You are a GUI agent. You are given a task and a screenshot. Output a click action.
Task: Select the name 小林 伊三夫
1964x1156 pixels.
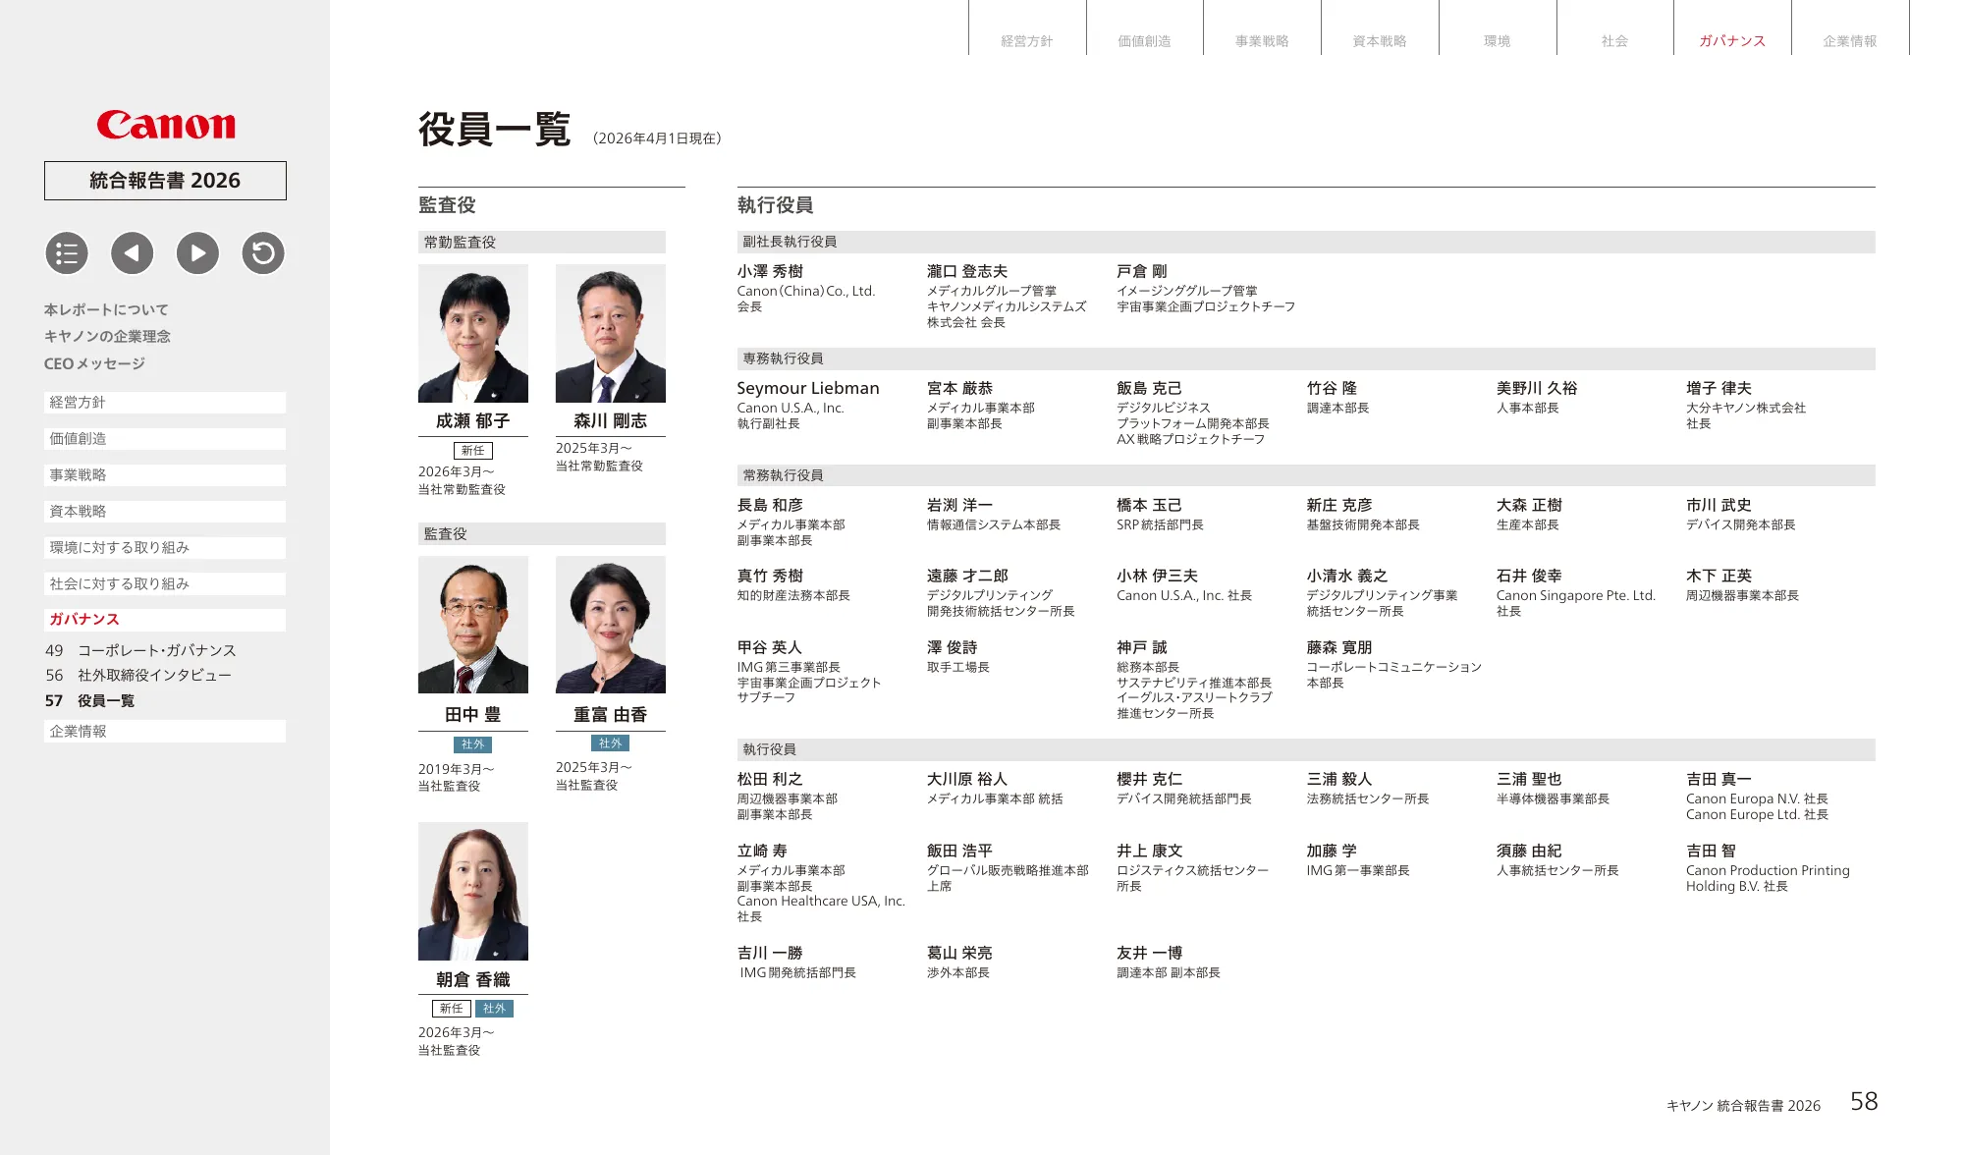[x=1158, y=576]
